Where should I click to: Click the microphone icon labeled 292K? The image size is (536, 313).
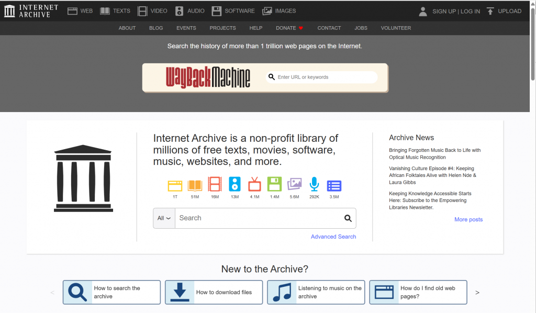tap(314, 184)
